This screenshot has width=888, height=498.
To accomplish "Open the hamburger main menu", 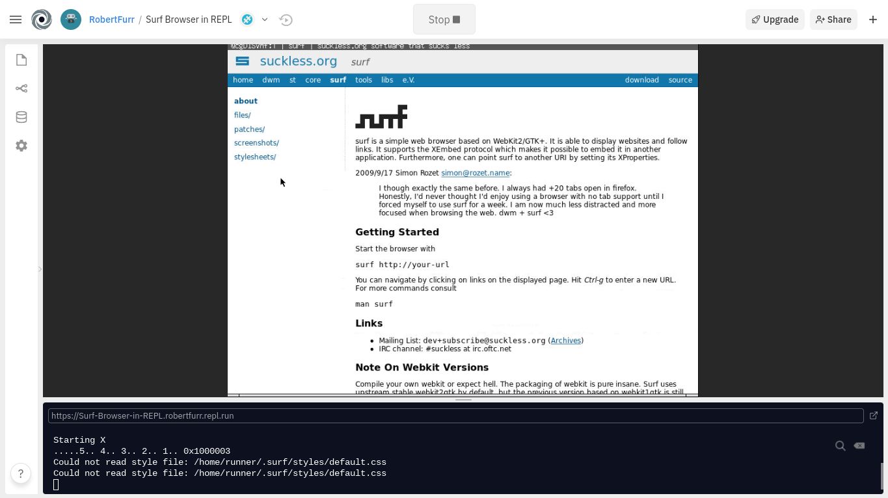I will 16,20.
